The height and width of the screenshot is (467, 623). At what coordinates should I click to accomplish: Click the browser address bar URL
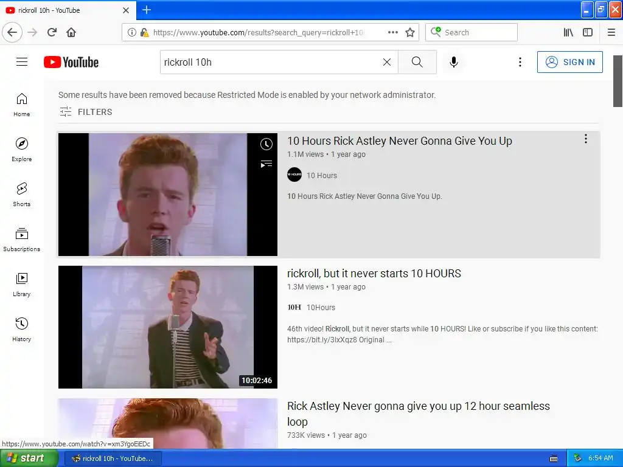[258, 33]
